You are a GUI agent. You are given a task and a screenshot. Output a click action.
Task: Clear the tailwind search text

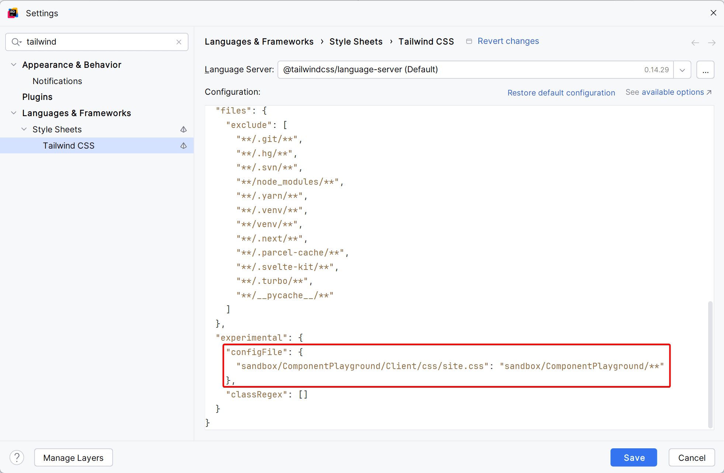tap(179, 42)
